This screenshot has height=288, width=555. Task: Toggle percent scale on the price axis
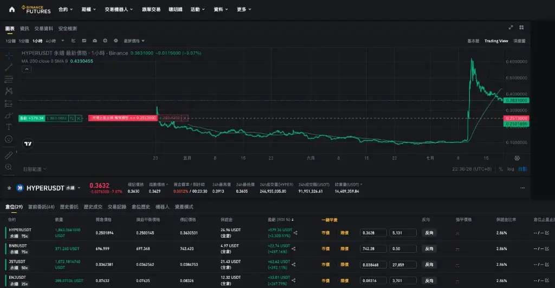click(500, 169)
